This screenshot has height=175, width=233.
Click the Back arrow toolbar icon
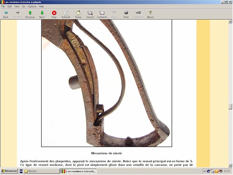(x=6, y=14)
